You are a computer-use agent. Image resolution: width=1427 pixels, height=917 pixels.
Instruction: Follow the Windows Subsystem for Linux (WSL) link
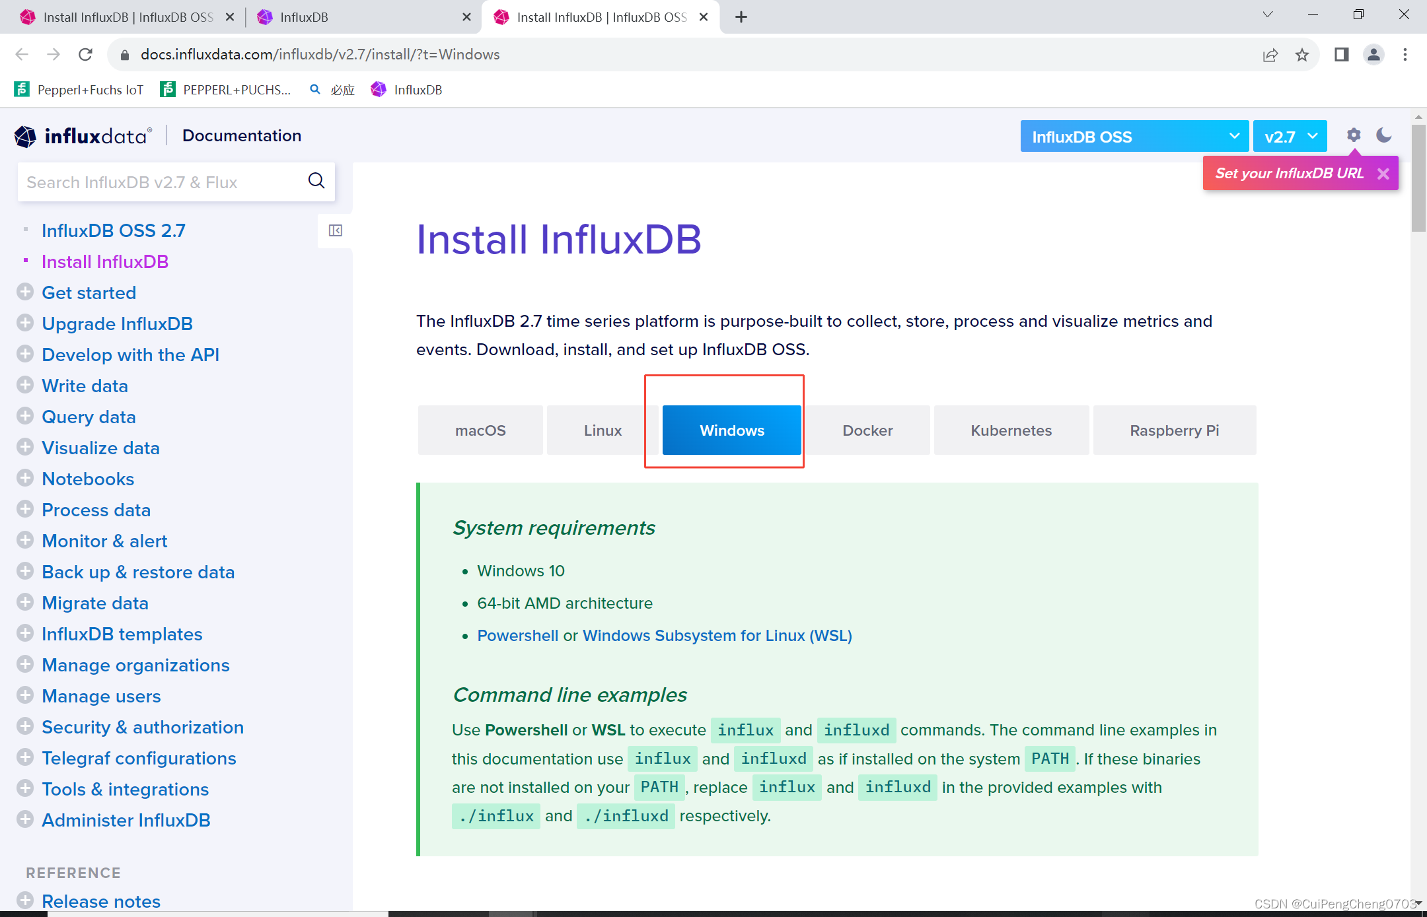point(717,635)
